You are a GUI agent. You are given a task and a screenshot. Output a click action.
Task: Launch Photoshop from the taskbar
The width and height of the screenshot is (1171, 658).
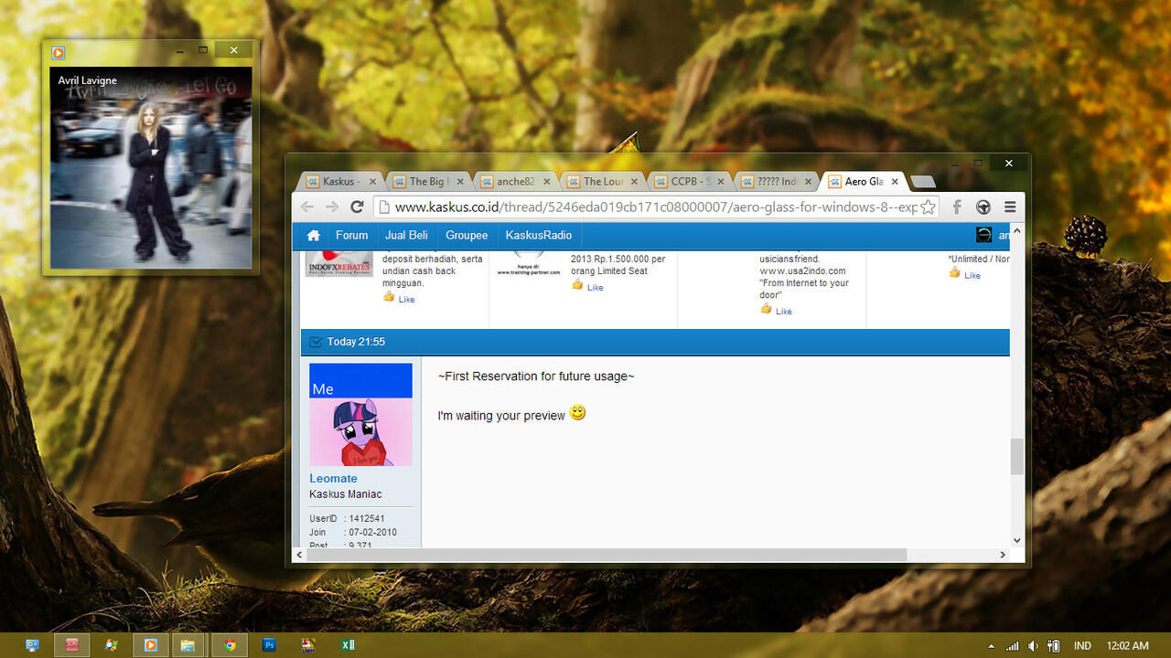269,645
